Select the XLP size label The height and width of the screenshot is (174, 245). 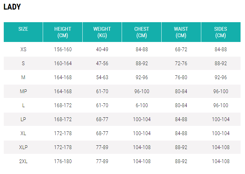23,147
